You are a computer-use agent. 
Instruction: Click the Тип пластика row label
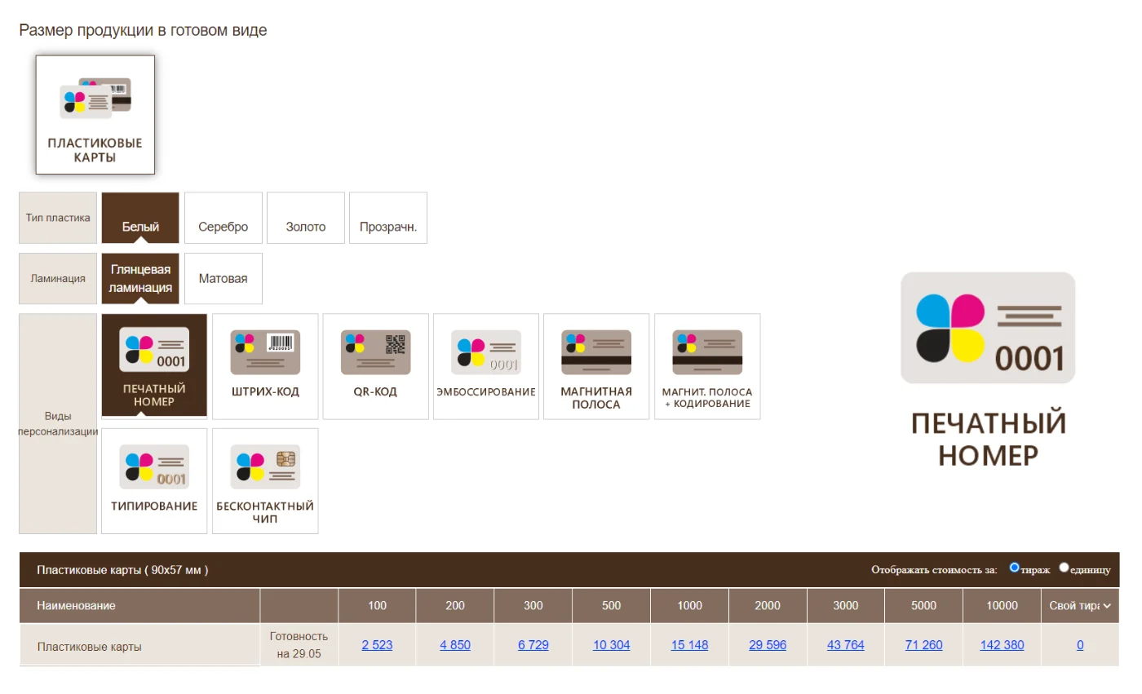click(58, 218)
